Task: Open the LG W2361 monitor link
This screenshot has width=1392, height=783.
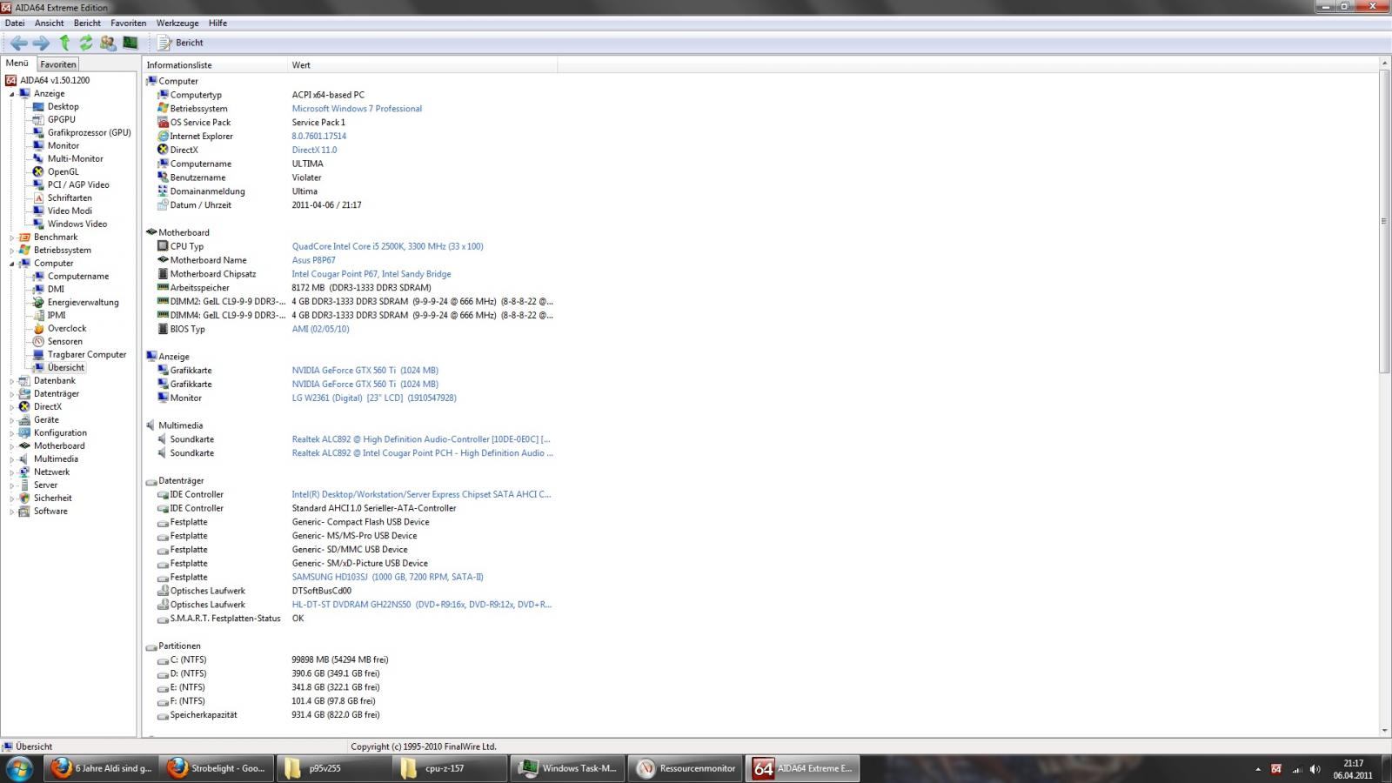Action: pos(374,398)
